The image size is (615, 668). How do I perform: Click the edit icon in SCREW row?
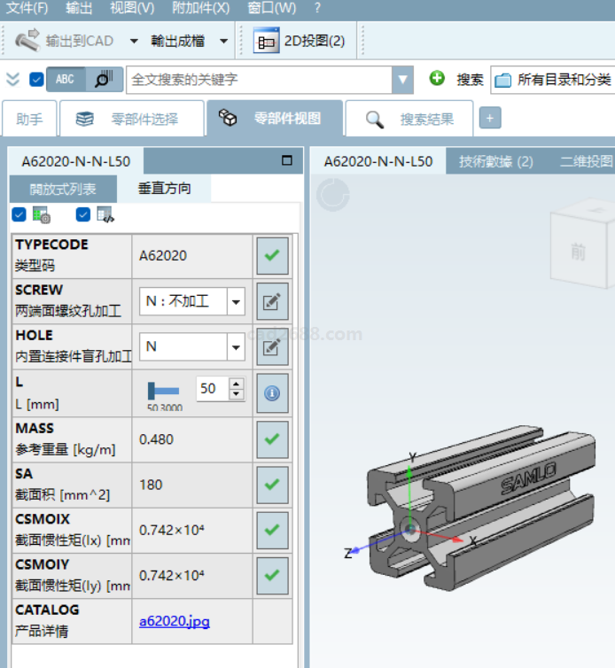click(x=272, y=301)
